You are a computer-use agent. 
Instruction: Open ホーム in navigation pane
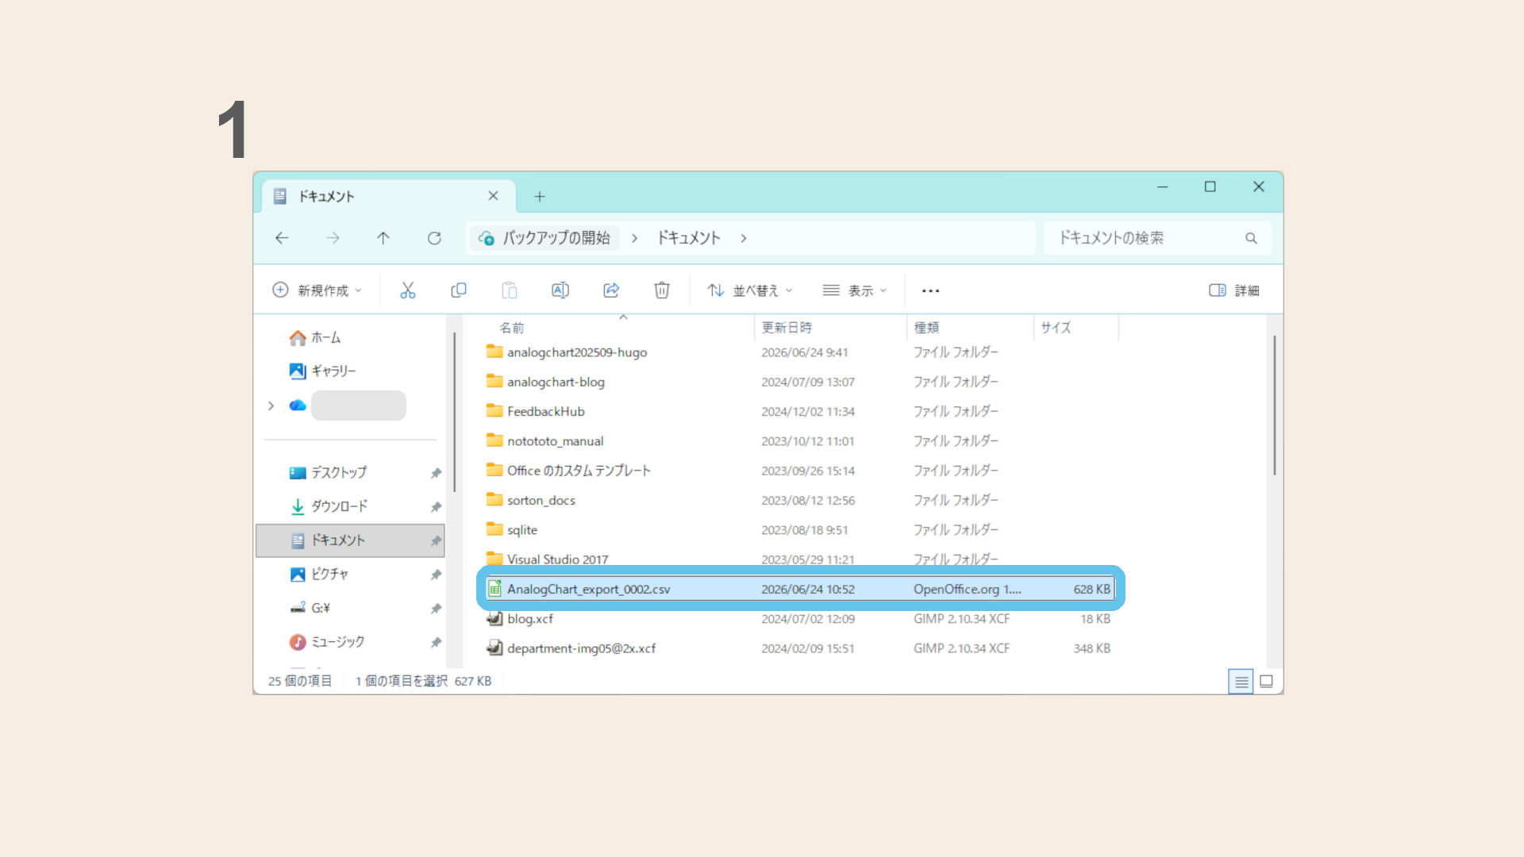(315, 338)
